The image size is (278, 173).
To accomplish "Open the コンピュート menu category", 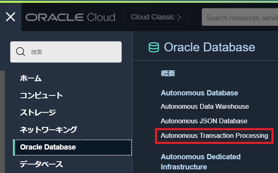I will coord(41,95).
